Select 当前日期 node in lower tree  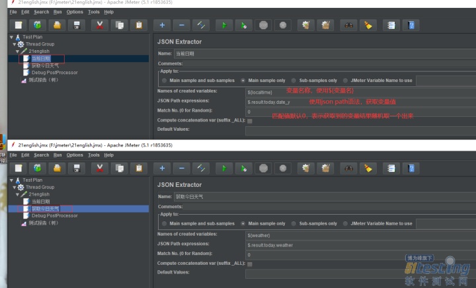pyautogui.click(x=41, y=201)
